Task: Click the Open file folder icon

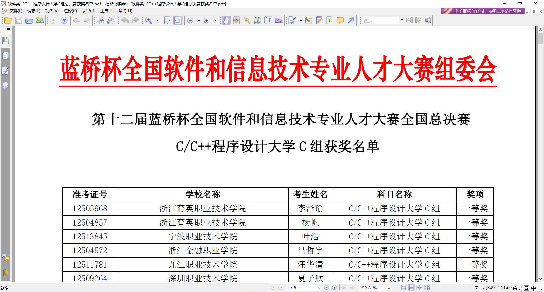Action: (x=8, y=21)
